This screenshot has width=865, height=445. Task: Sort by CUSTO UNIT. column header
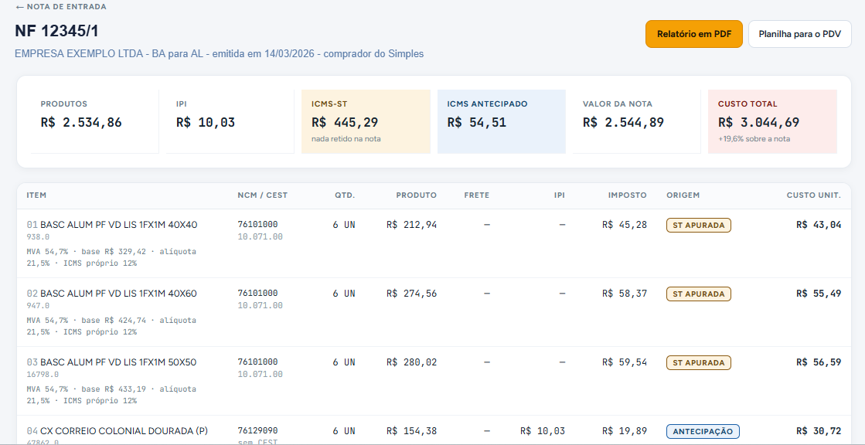point(814,195)
